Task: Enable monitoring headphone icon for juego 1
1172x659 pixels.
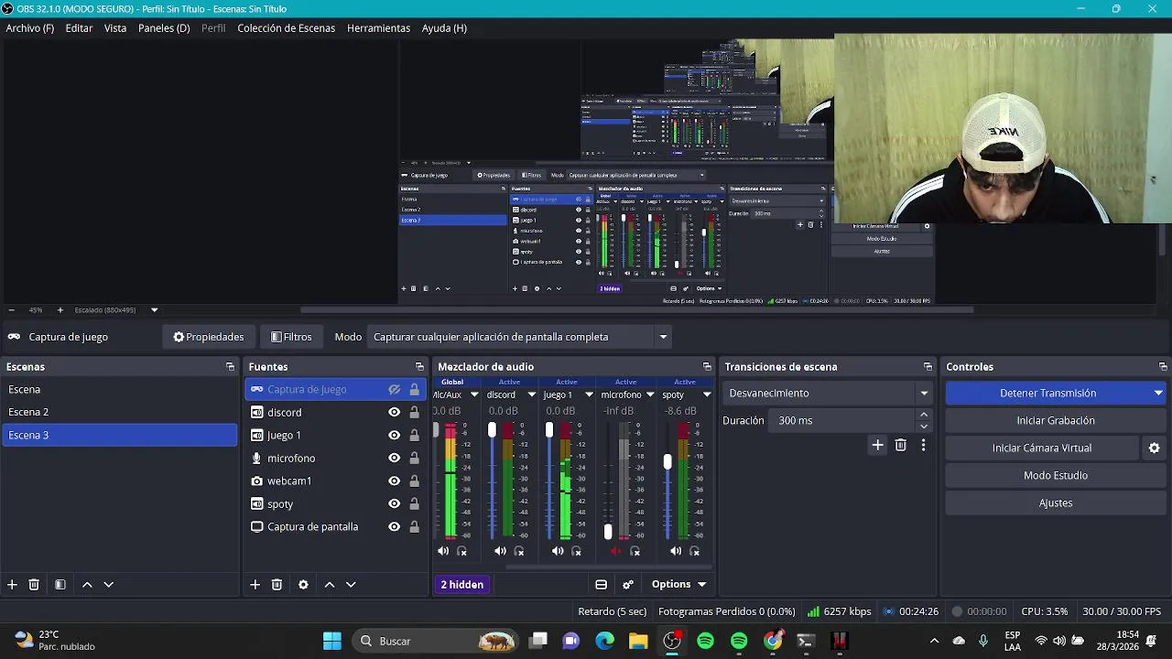Action: click(577, 551)
